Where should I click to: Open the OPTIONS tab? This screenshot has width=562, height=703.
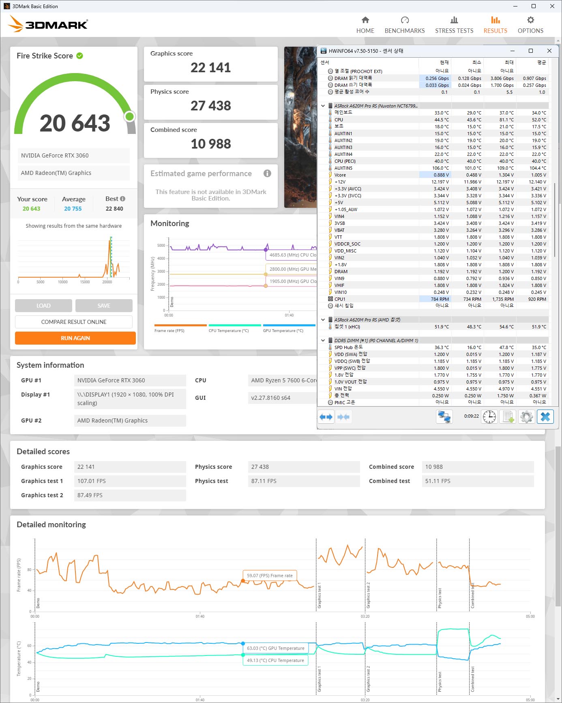(x=530, y=25)
